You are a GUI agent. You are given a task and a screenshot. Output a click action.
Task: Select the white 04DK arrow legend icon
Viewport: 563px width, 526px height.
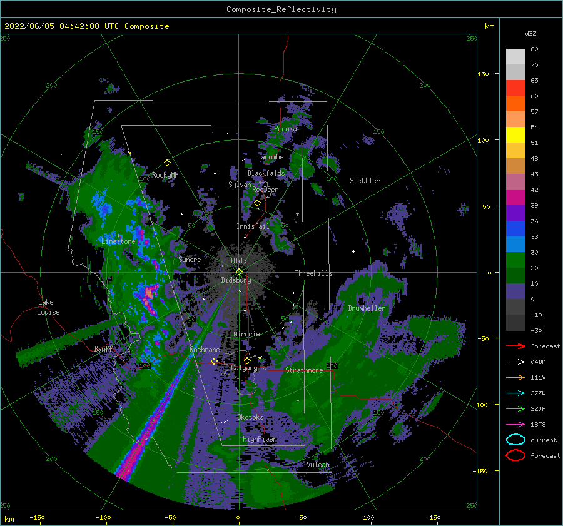[x=515, y=362]
